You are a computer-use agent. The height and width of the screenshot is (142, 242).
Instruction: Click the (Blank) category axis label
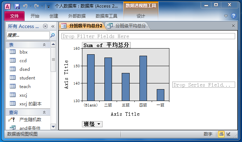(91, 105)
